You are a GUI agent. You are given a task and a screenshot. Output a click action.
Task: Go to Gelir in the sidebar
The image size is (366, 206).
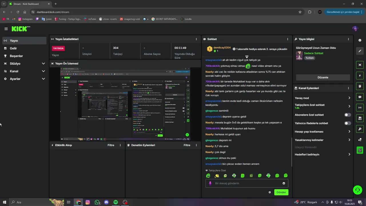click(x=24, y=48)
